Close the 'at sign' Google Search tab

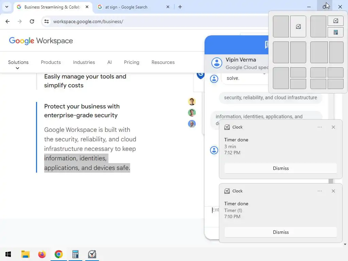pyautogui.click(x=168, y=7)
